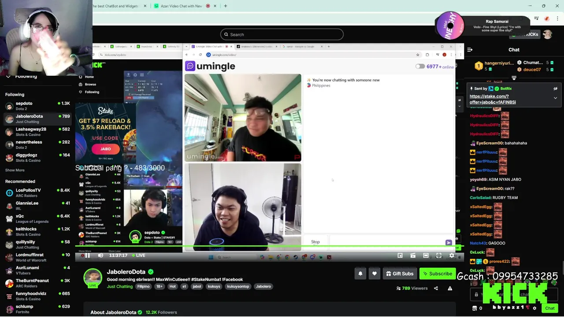Toggle the Umingle switch beside online count
Viewport: 564px width, 317px height.
pos(420,66)
